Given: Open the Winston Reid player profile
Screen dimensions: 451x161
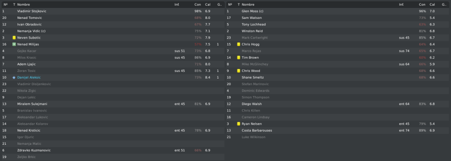Looking at the screenshot, I should [x=252, y=31].
